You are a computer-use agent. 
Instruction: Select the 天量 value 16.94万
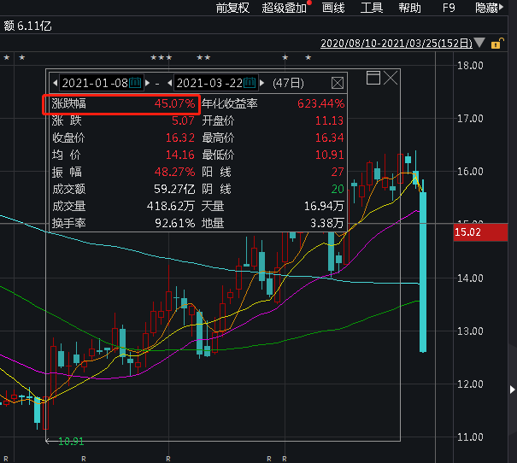point(324,206)
